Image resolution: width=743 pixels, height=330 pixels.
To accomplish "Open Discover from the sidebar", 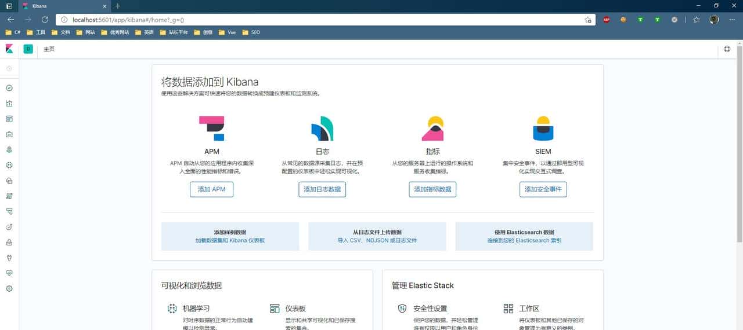I will pos(9,88).
